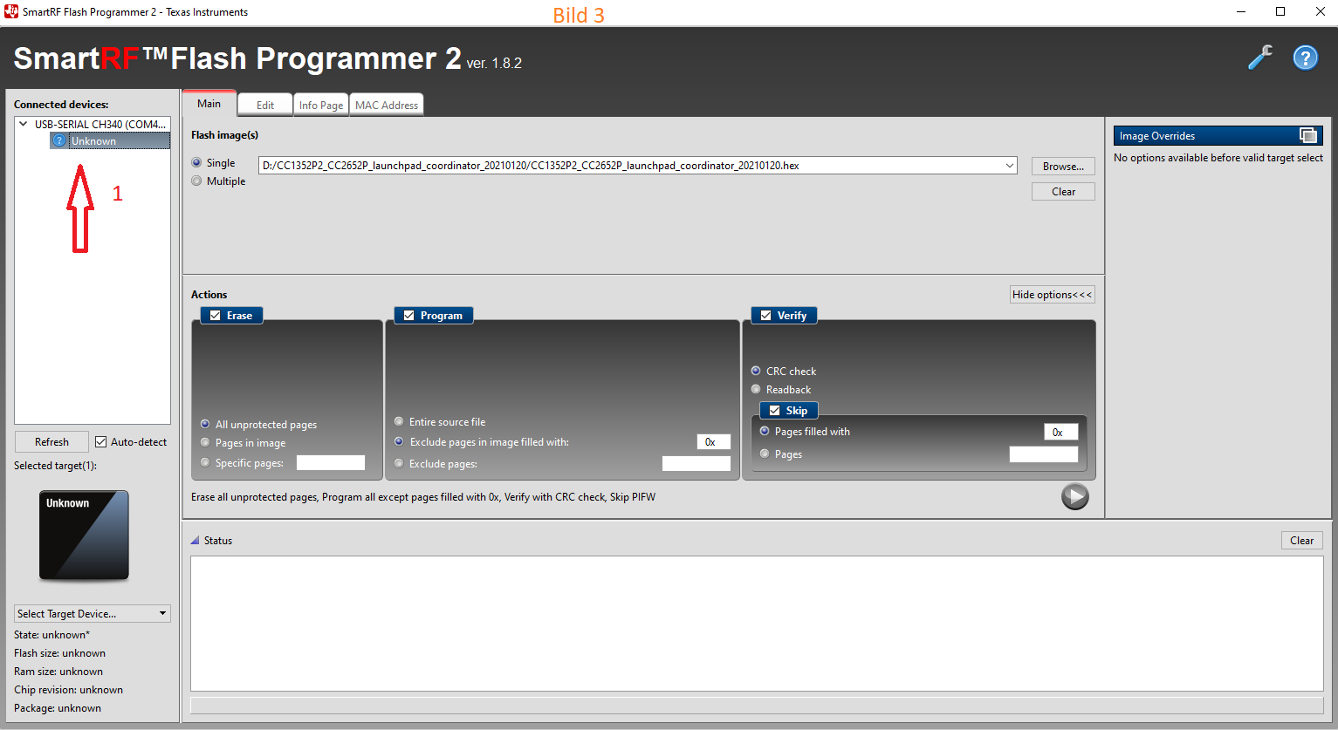Select Exclude pages in image filled with
Screen dimensions: 1338x730
point(399,441)
